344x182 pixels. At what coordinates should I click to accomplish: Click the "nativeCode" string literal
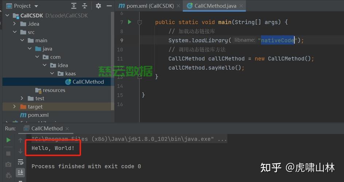click(x=278, y=40)
